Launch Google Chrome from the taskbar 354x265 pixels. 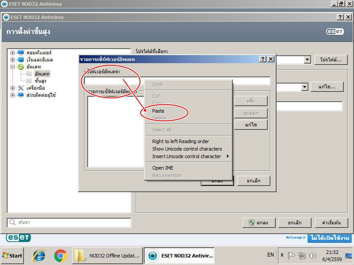[61, 256]
